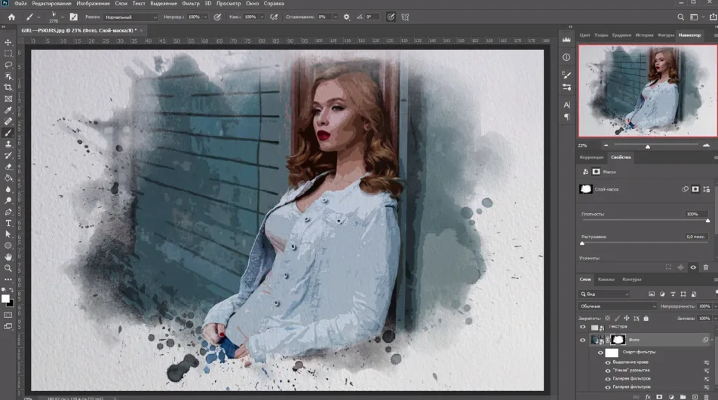Viewport: 718px width, 400px height.
Task: Open the brush Режим dropdown Нормальный
Action: tap(131, 17)
